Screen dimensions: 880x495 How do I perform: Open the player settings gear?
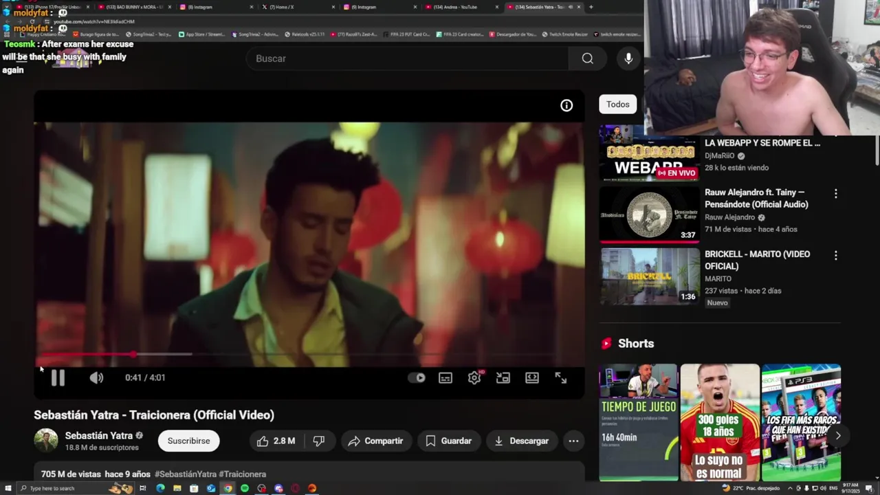click(x=474, y=377)
